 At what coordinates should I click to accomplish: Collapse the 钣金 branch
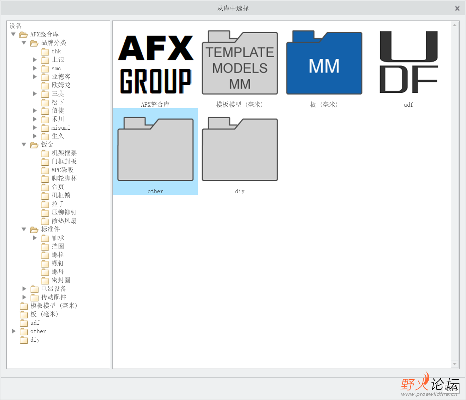point(24,145)
